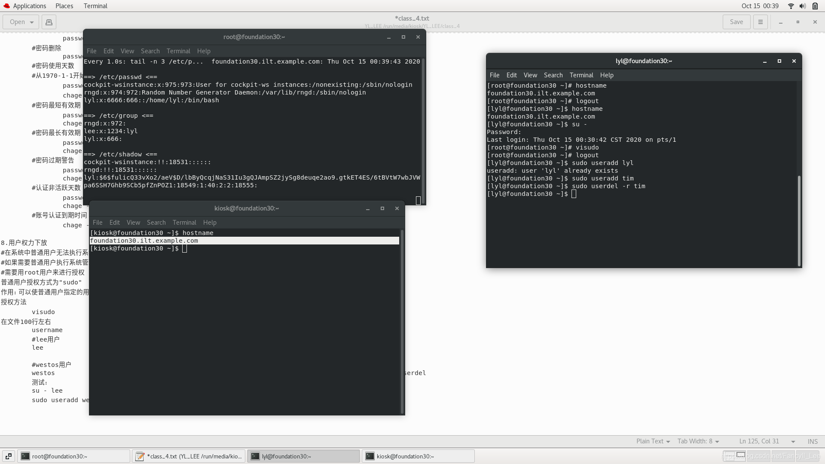The image size is (825, 464).
Task: Click the new document icon in gedit
Action: pyautogui.click(x=49, y=22)
